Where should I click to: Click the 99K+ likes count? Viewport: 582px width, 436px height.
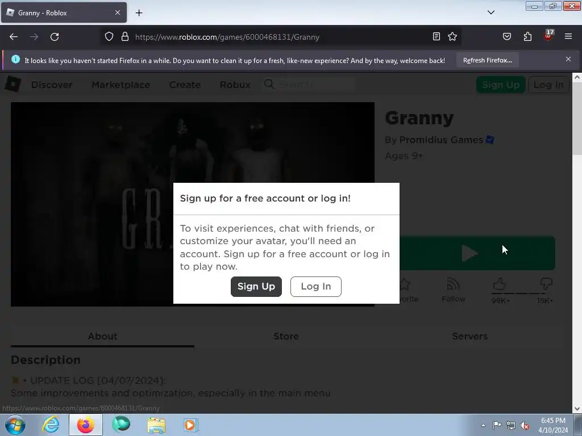501,300
